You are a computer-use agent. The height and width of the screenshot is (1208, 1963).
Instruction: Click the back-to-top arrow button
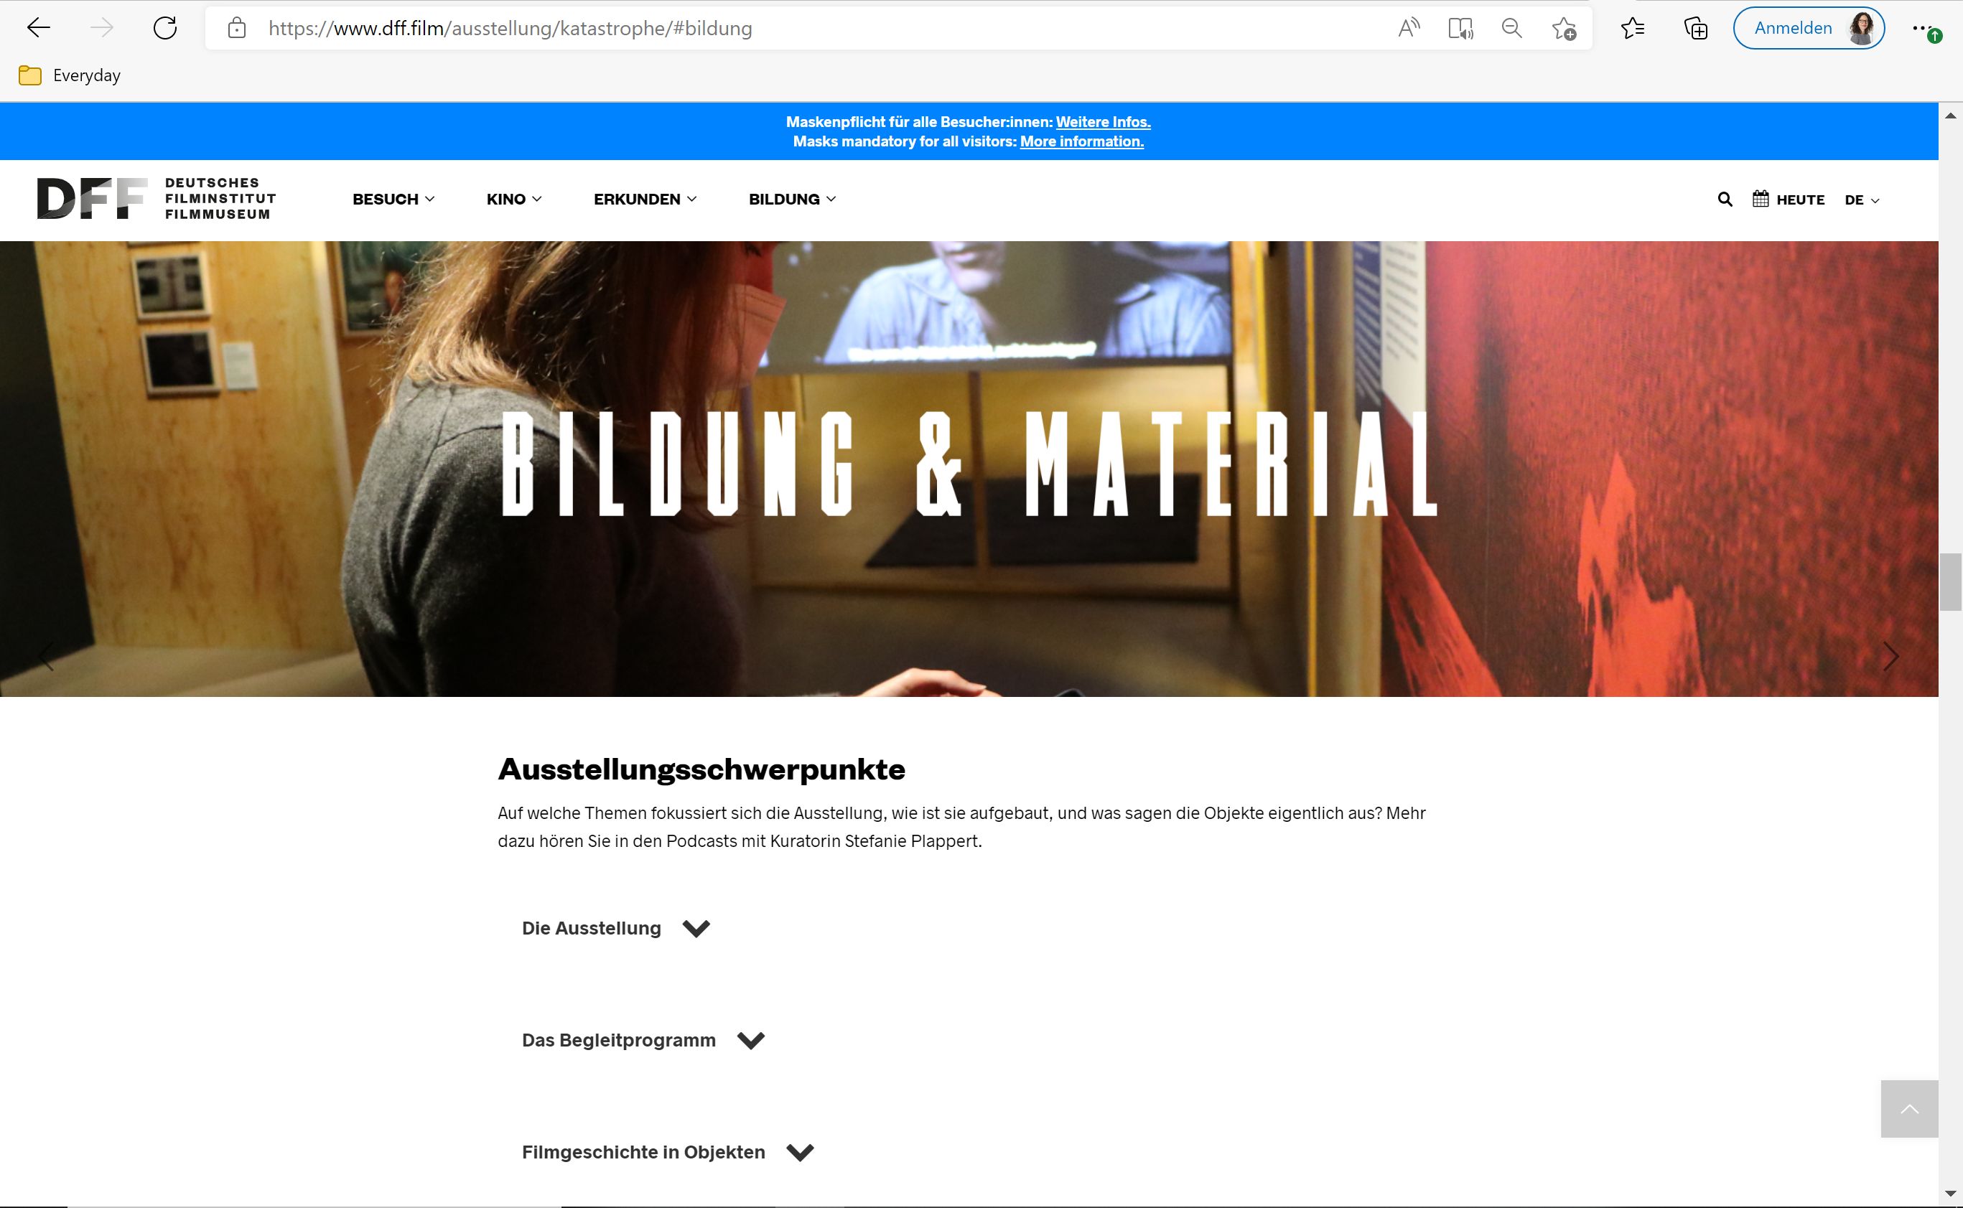tap(1909, 1109)
